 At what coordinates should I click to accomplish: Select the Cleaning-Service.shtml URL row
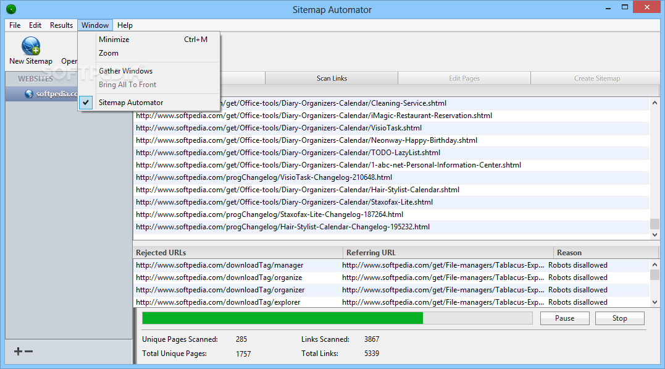[x=391, y=103]
